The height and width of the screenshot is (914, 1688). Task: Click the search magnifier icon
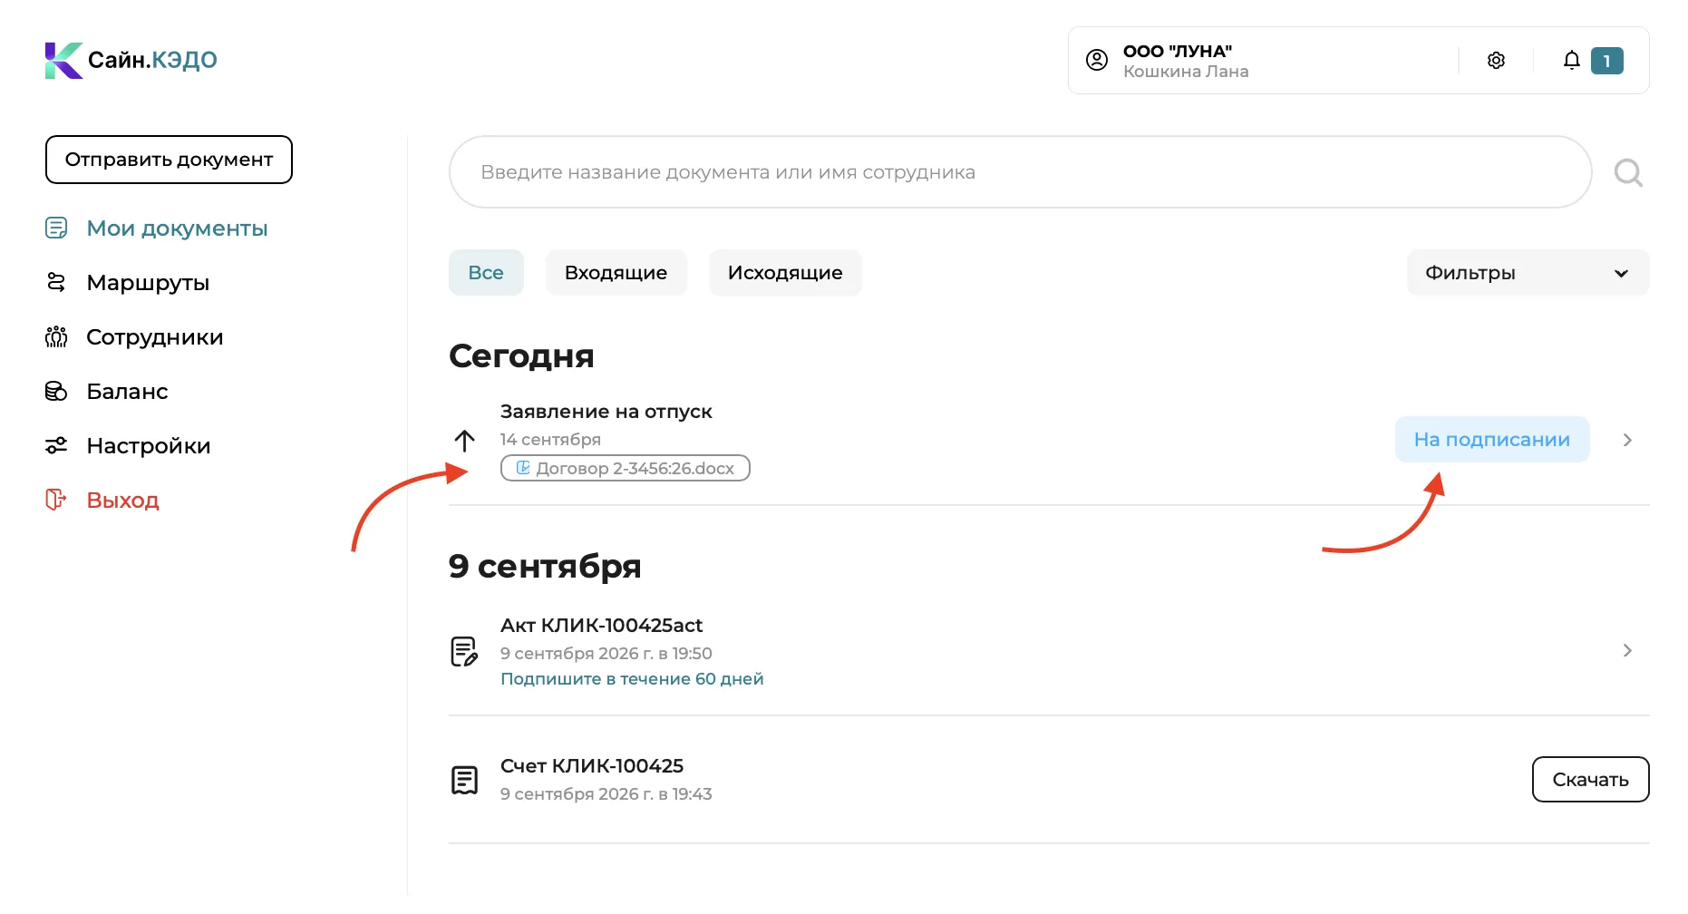point(1628,172)
